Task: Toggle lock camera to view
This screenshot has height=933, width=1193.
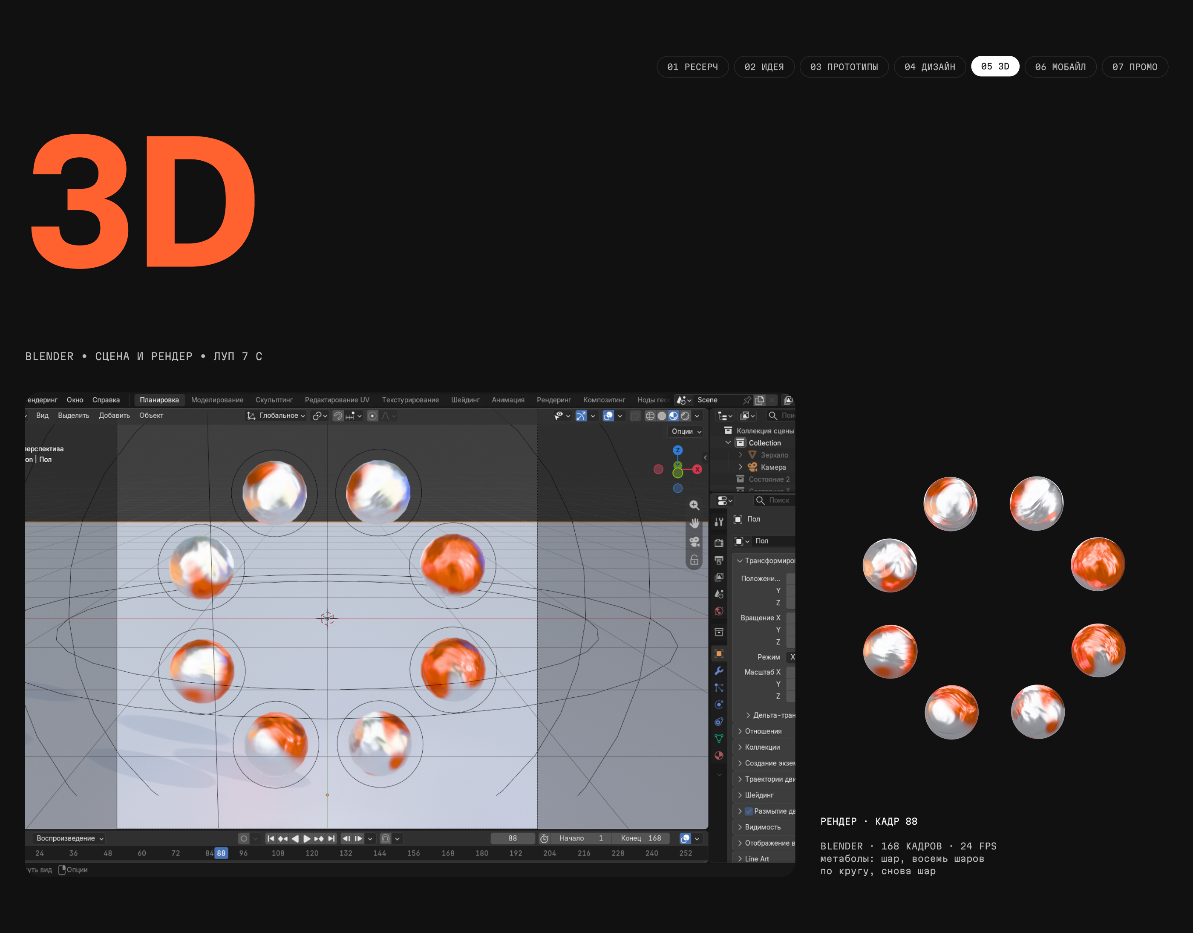Action: 694,560
